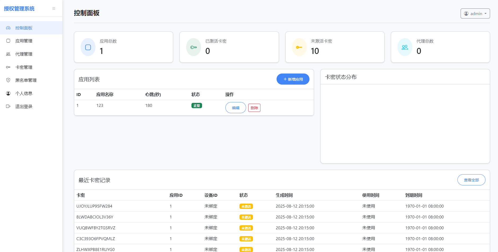Toggle the sidebar hamburger menu icon
The width and height of the screenshot is (498, 252).
click(54, 8)
